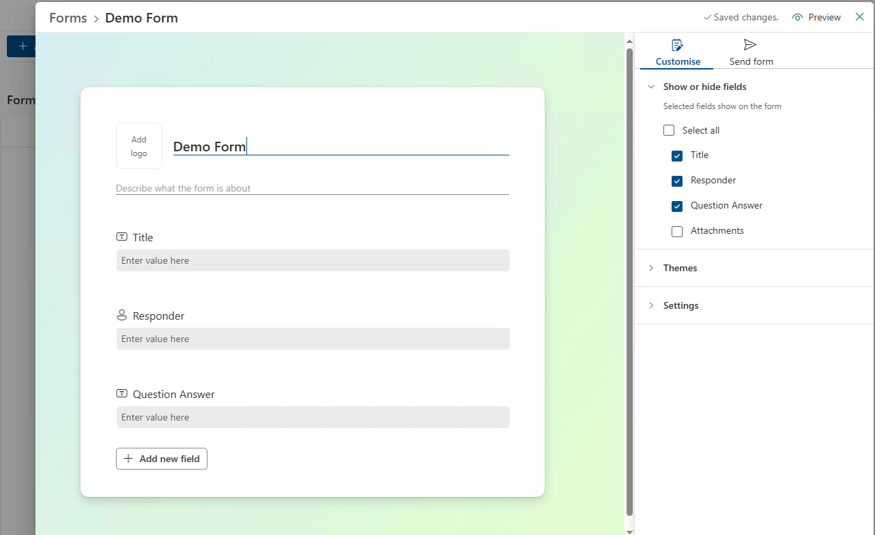Enable the Attachments checkbox
Image resolution: width=875 pixels, height=535 pixels.
pyautogui.click(x=676, y=231)
